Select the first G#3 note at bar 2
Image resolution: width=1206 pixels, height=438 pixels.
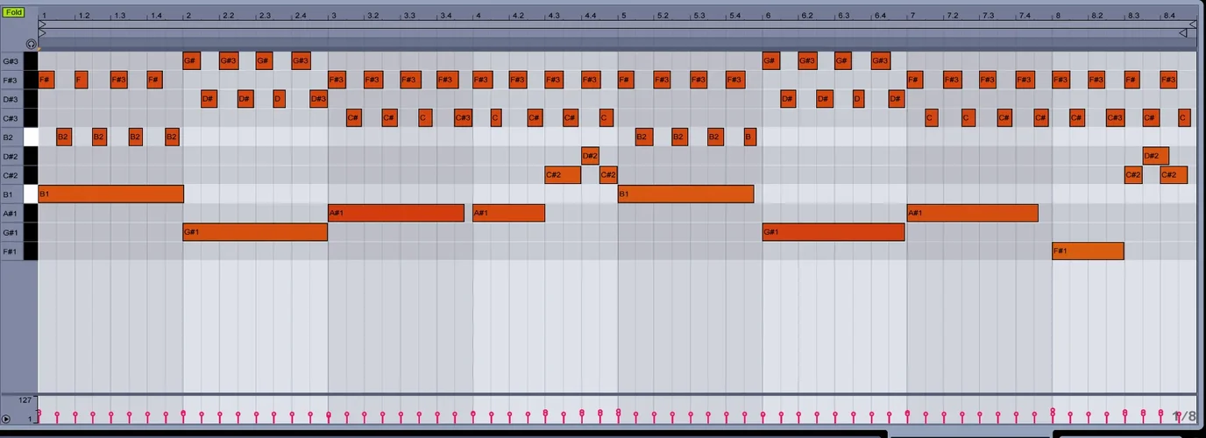point(192,61)
